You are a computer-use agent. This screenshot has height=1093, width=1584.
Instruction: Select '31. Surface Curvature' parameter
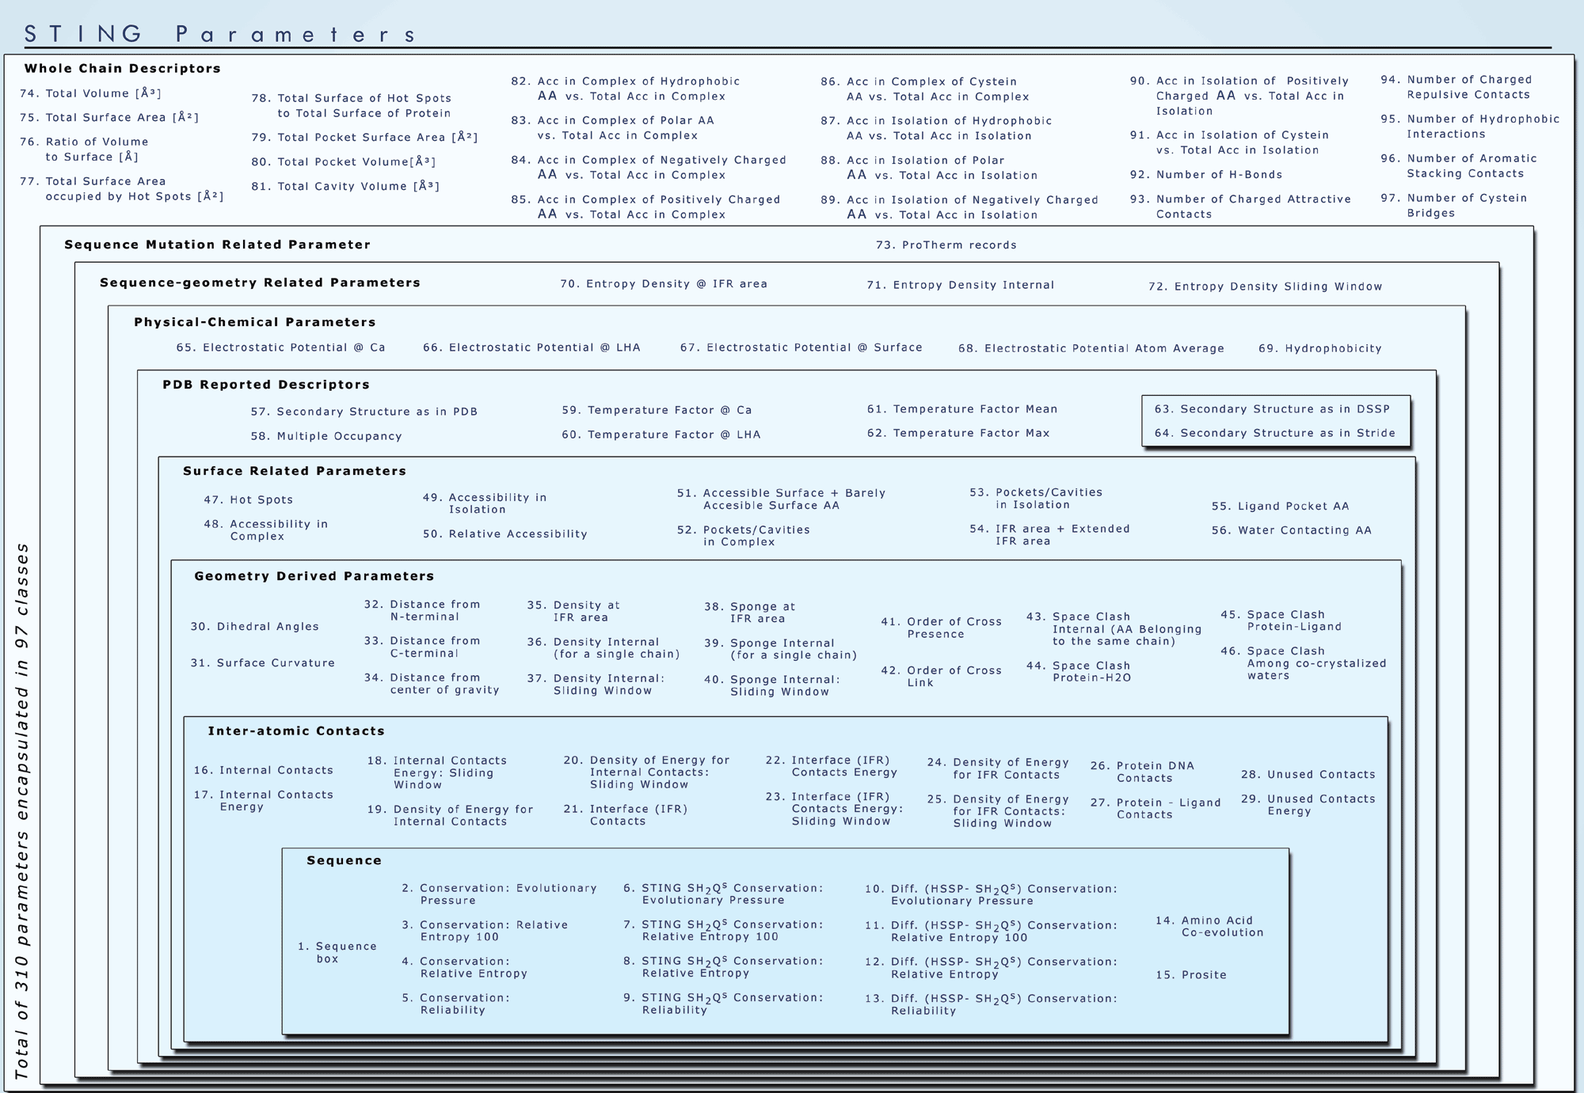tap(263, 662)
